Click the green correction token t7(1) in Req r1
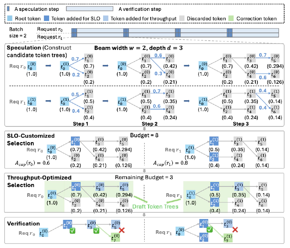Screen dimensions: 290x248 [228, 238]
